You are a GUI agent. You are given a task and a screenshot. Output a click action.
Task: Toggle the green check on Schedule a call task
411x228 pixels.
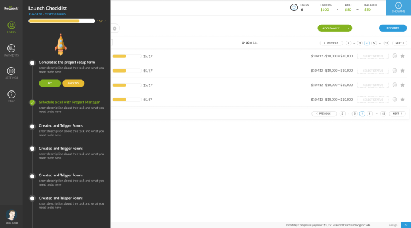coord(32,103)
